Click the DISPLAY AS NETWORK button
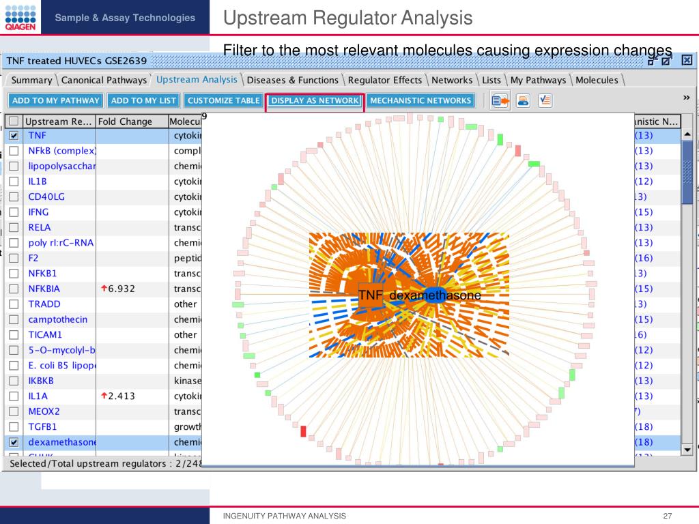This screenshot has width=699, height=524. coord(315,101)
